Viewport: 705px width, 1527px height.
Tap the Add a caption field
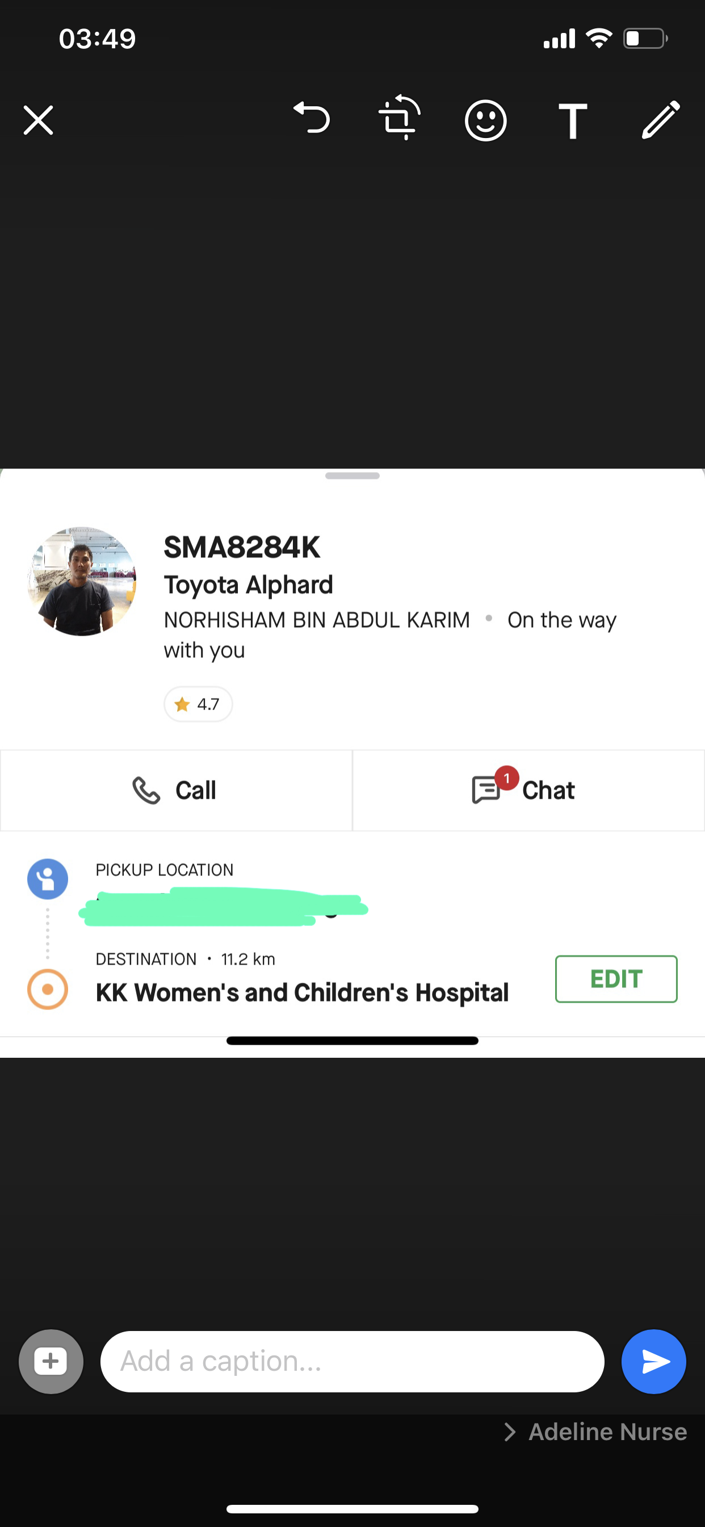coord(352,1362)
